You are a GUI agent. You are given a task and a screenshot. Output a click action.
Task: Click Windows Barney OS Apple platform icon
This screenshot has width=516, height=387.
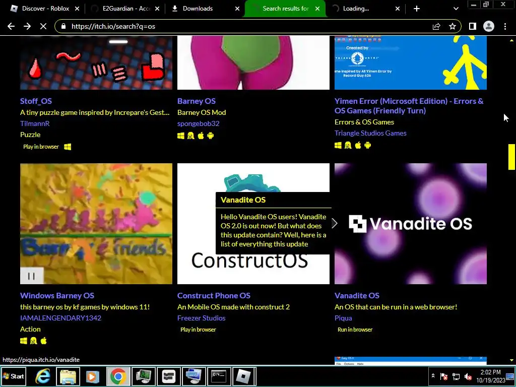tap(44, 341)
